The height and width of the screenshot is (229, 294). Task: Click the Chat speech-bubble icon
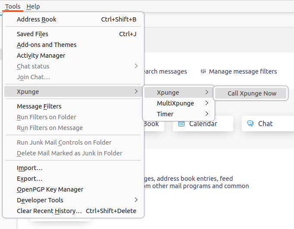click(x=250, y=124)
